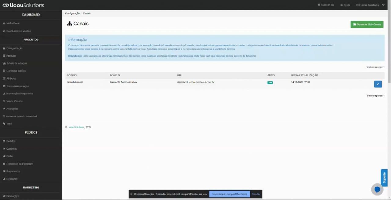Viewport: 391px width, 200px height.
Task: Toggle the SIM active status badge
Action: 270,83
